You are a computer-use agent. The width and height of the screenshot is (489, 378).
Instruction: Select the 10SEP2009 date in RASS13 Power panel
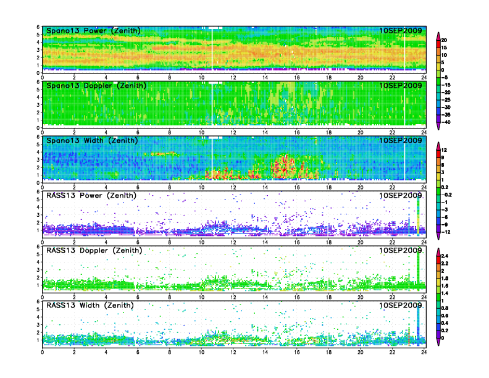click(401, 196)
